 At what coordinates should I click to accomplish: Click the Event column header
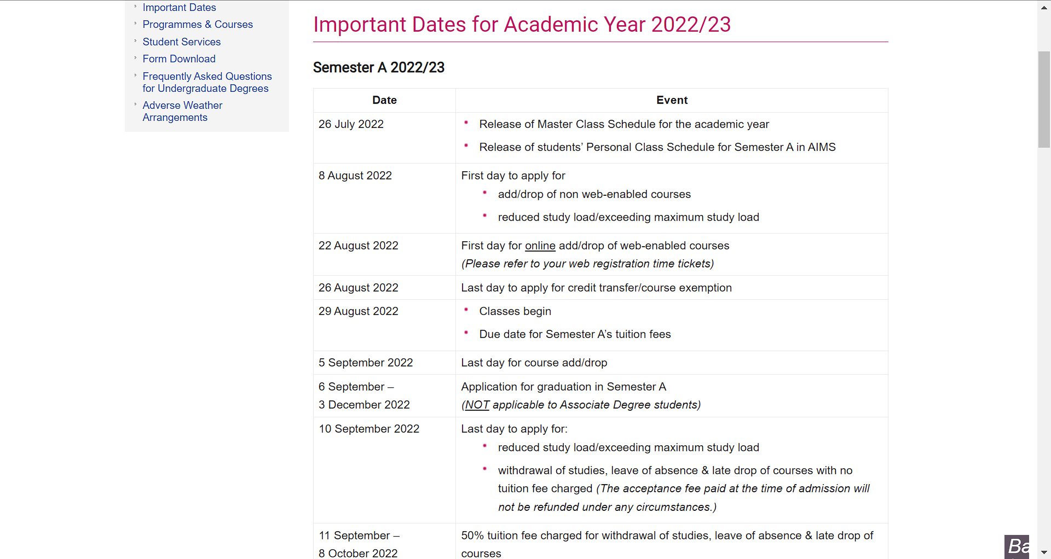[x=672, y=101]
